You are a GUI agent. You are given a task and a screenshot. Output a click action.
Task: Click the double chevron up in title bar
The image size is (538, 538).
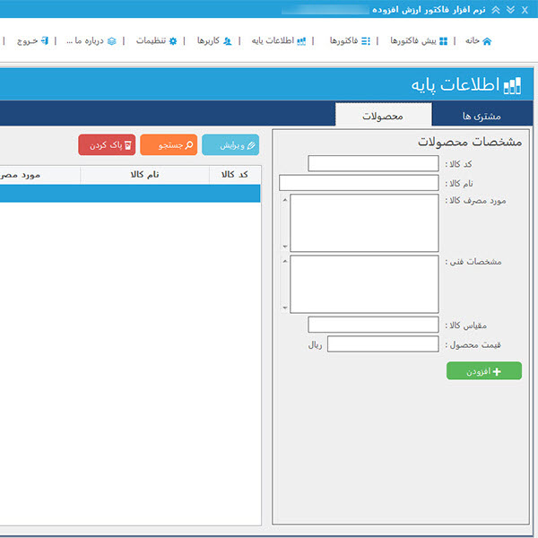(496, 9)
